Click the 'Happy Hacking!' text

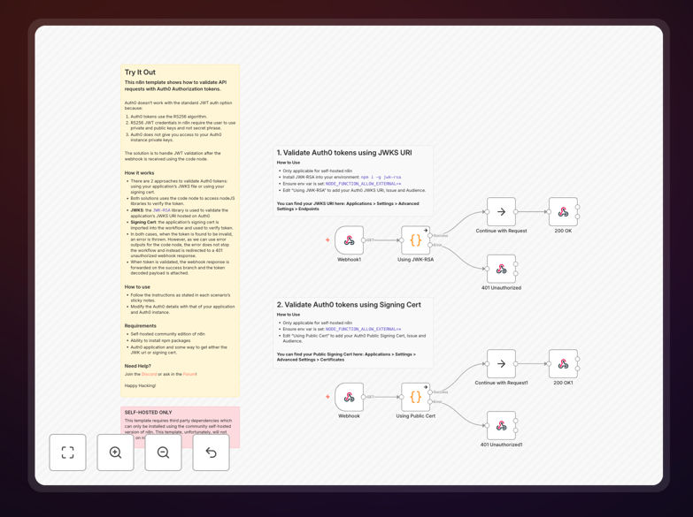140,386
